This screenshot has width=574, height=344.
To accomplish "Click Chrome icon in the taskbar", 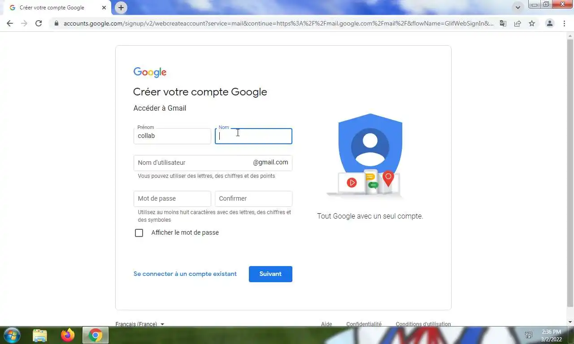I will pos(95,335).
